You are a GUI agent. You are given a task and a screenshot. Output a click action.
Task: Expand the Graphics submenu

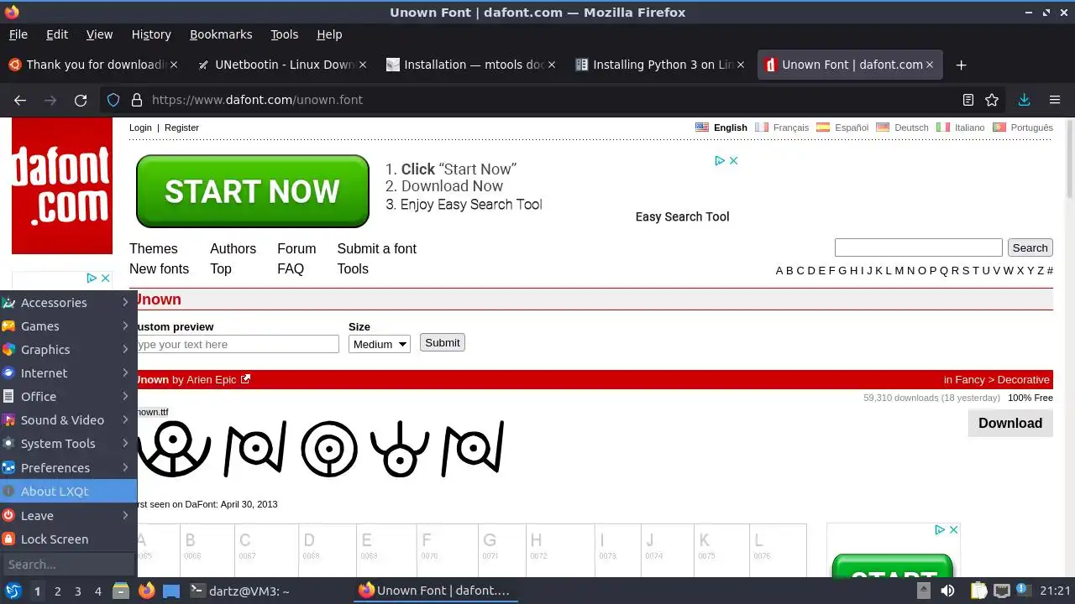click(68, 349)
